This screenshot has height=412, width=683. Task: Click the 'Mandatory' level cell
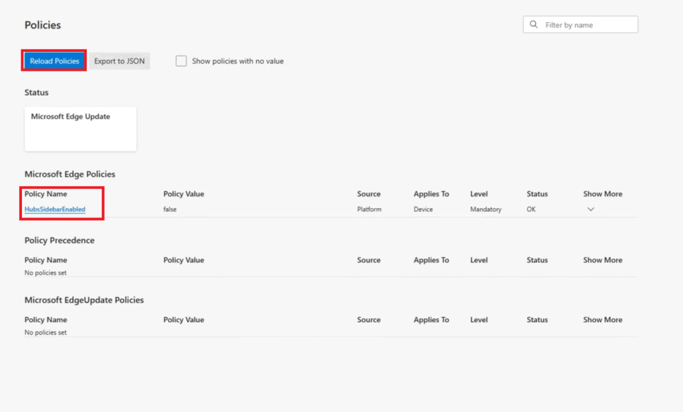pos(486,209)
